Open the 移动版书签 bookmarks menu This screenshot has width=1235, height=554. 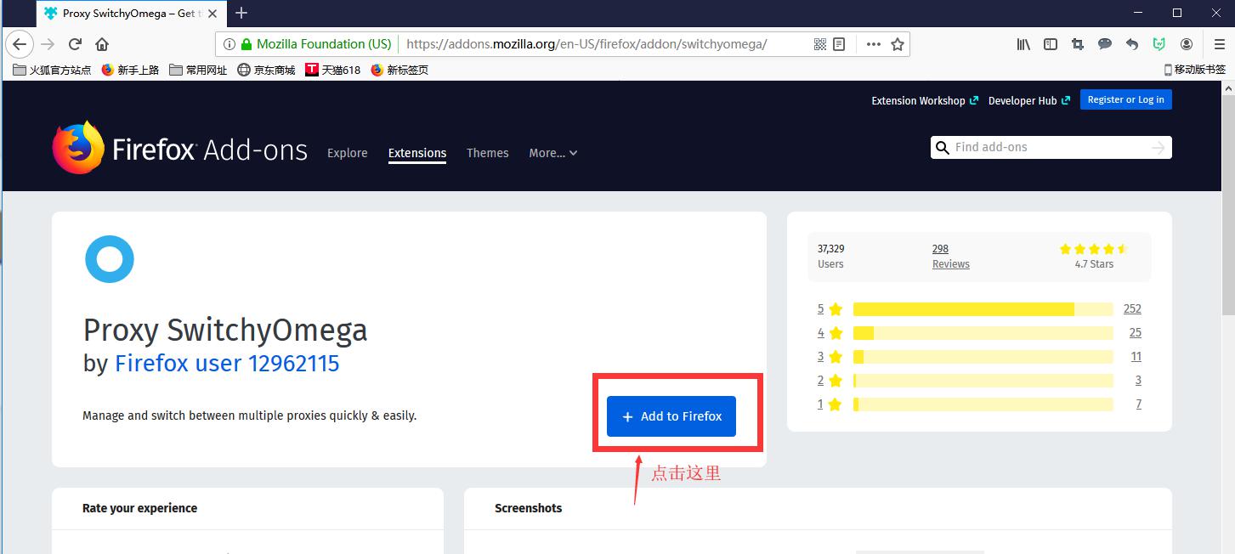(x=1194, y=70)
